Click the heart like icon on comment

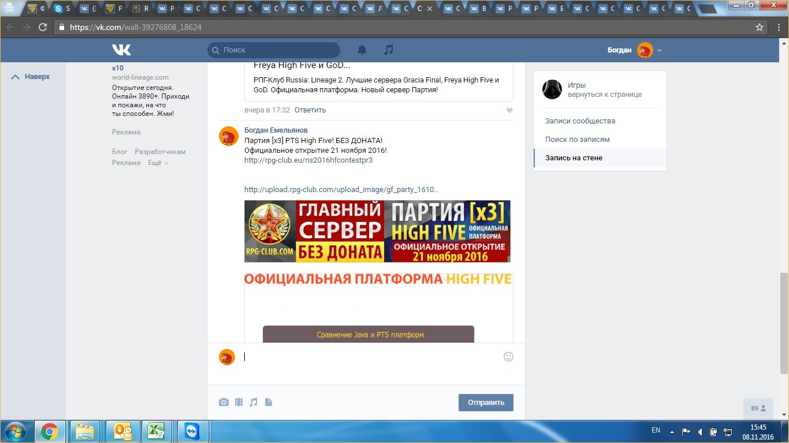509,110
